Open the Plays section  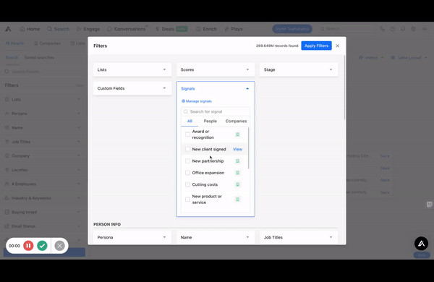point(234,29)
